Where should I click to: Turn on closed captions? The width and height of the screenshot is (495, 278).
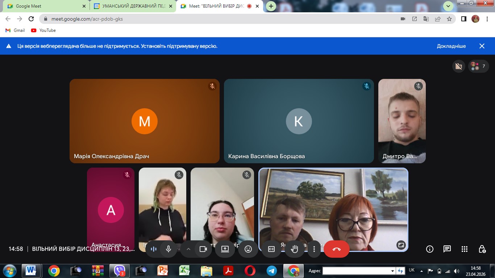point(271,249)
